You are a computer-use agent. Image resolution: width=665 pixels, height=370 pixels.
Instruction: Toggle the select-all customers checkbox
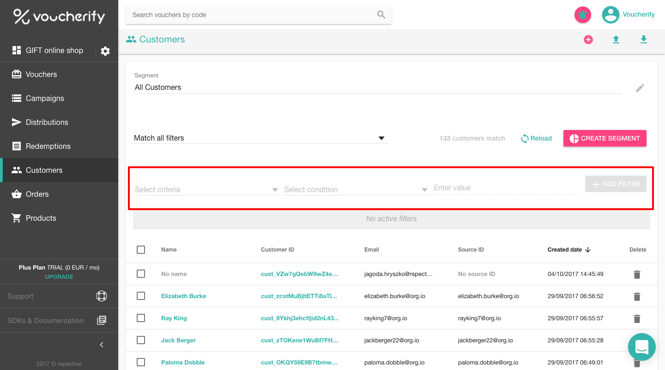coord(141,250)
